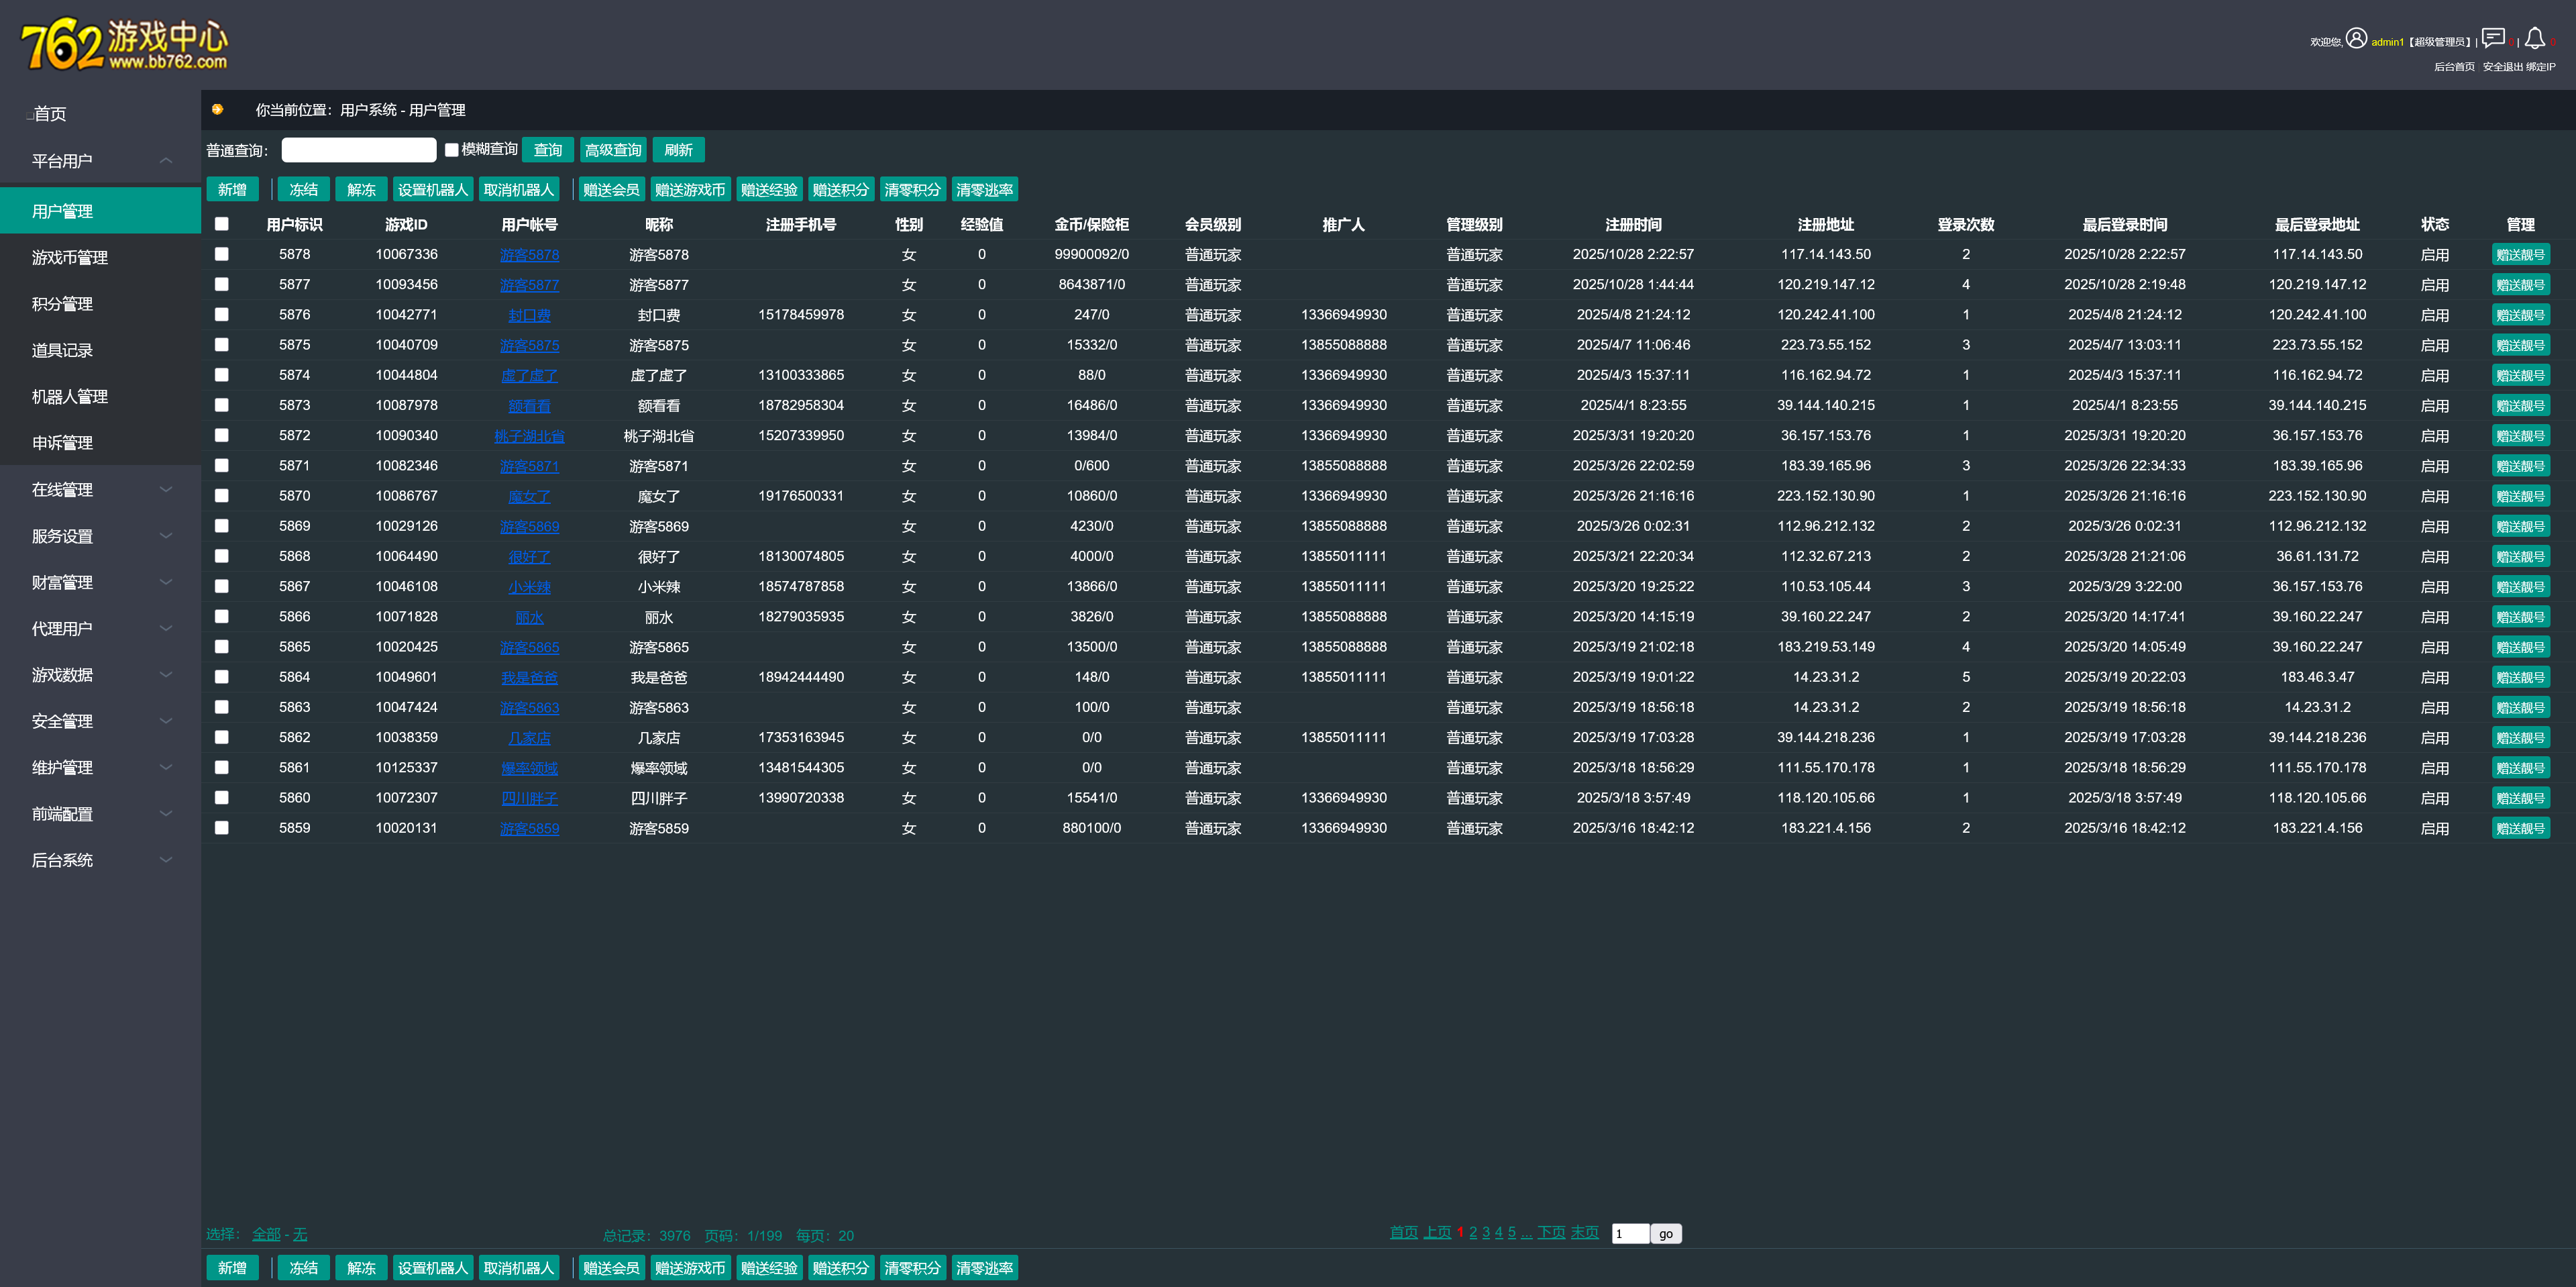The width and height of the screenshot is (2576, 1287).
Task: Open 游戏币管理 in the sidebar
Action: (x=70, y=257)
